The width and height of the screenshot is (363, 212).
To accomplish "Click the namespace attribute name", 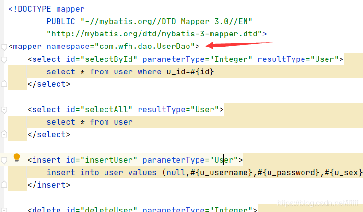I will pos(68,47).
